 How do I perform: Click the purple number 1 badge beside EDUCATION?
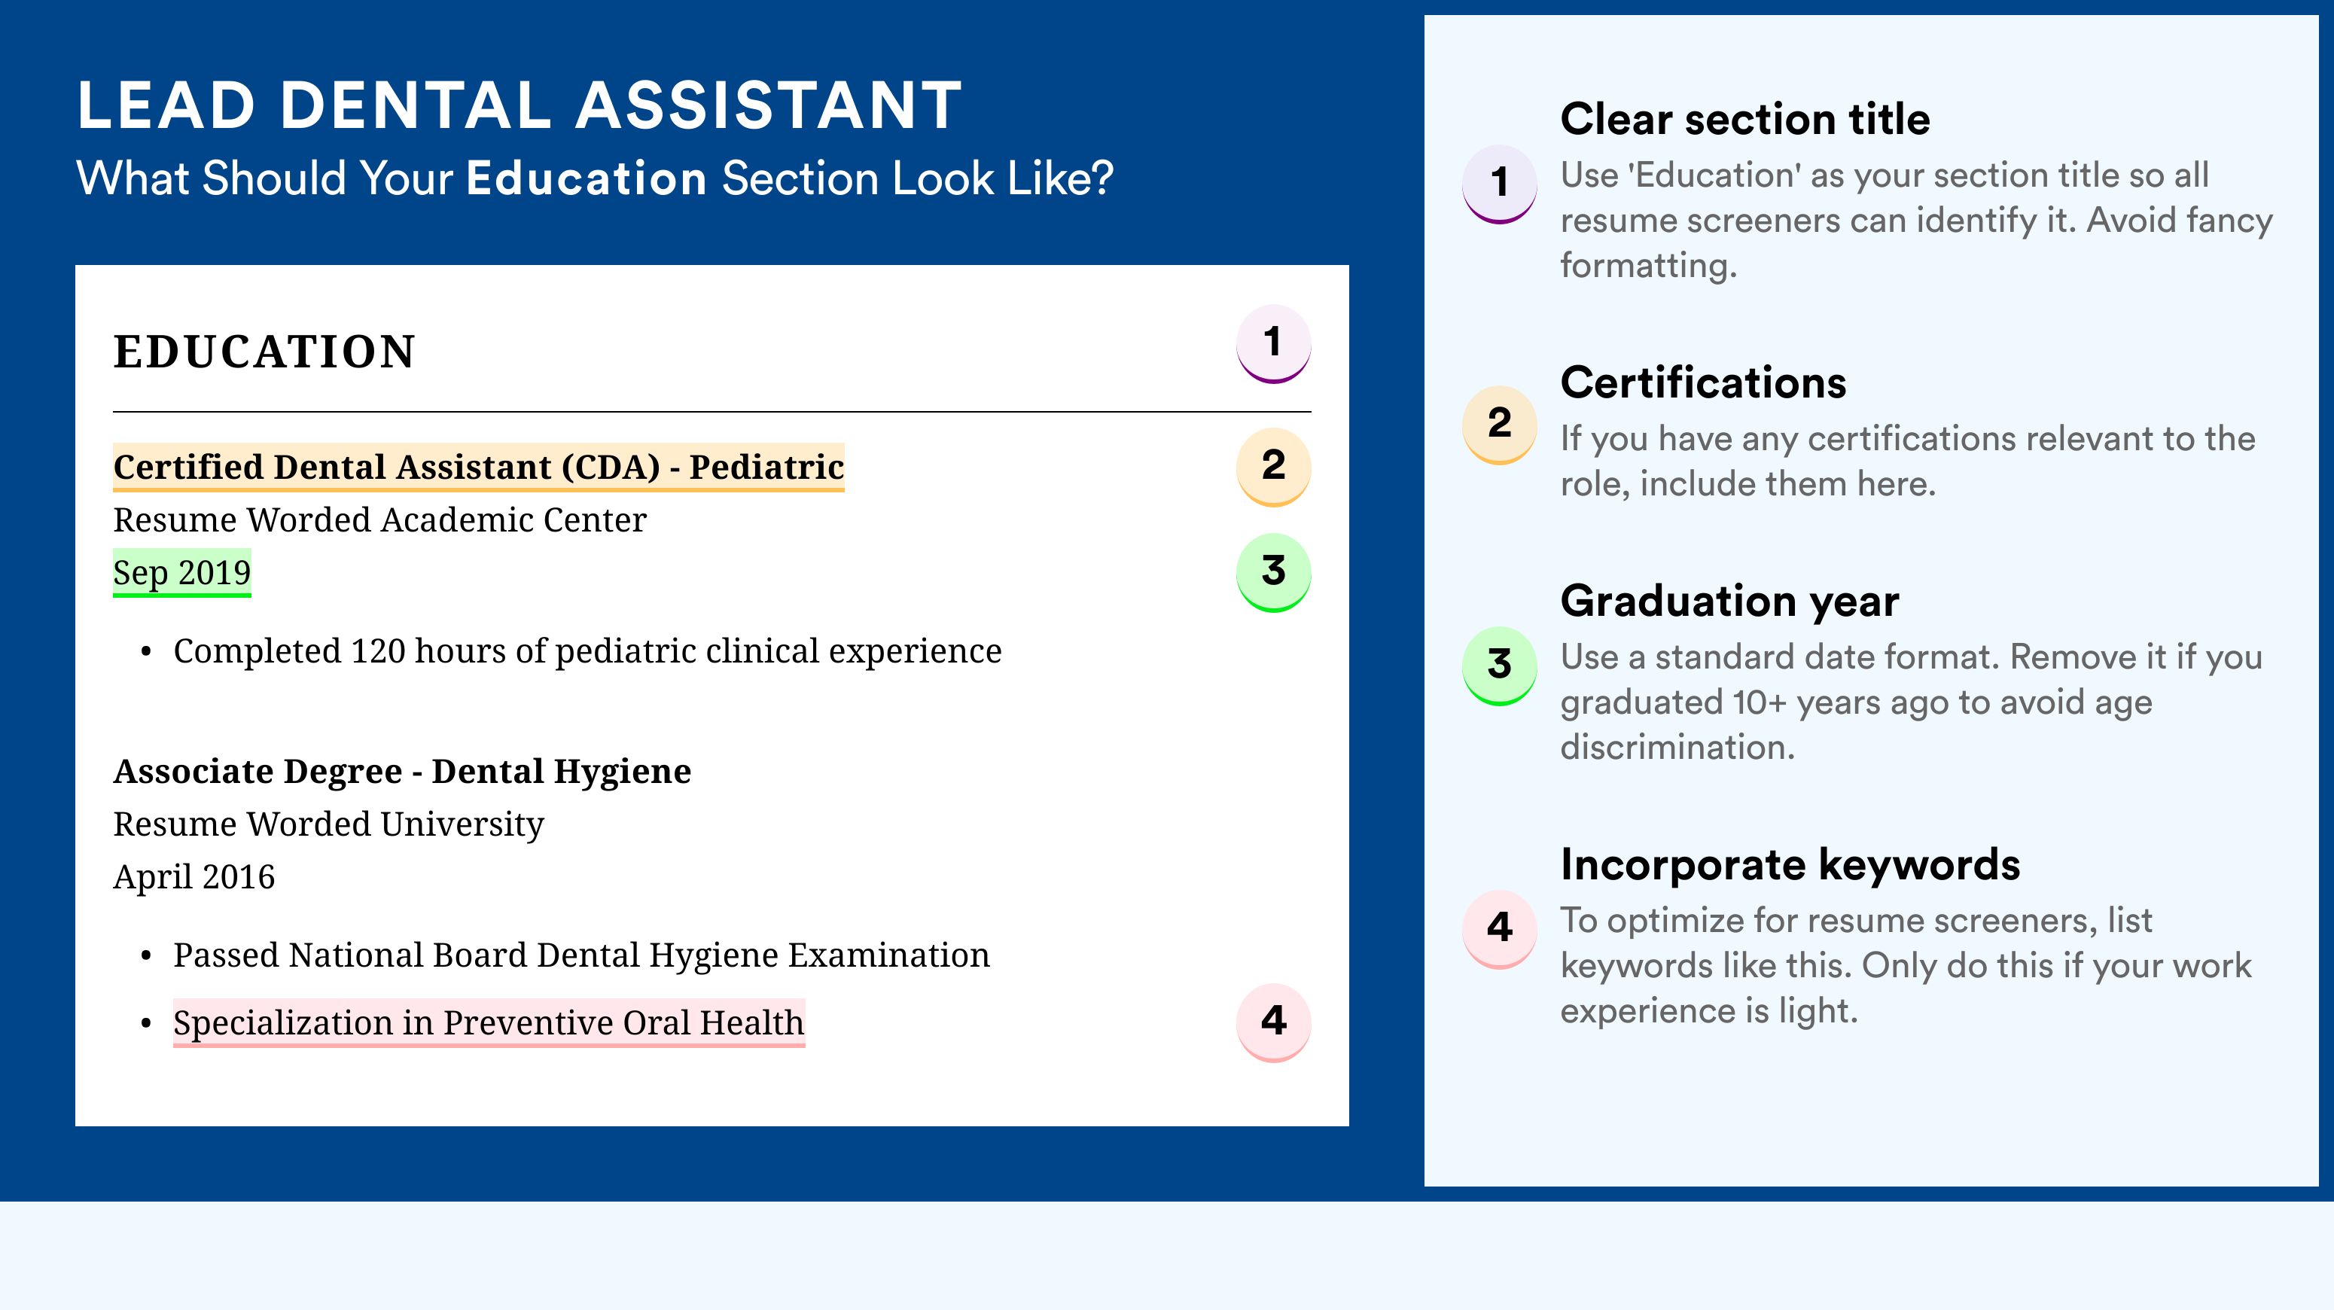(1273, 343)
